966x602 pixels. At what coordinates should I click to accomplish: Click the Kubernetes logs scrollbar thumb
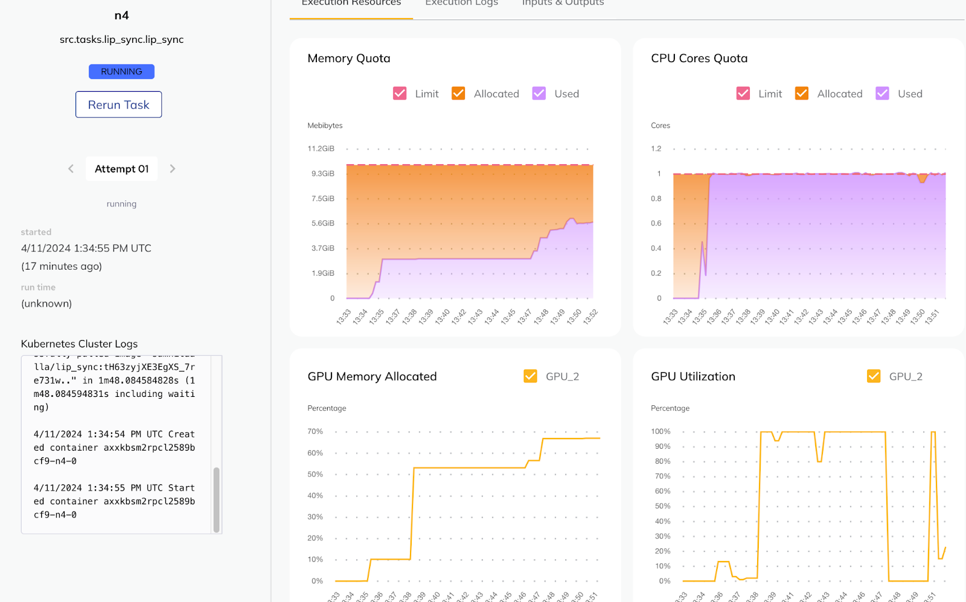(x=216, y=499)
